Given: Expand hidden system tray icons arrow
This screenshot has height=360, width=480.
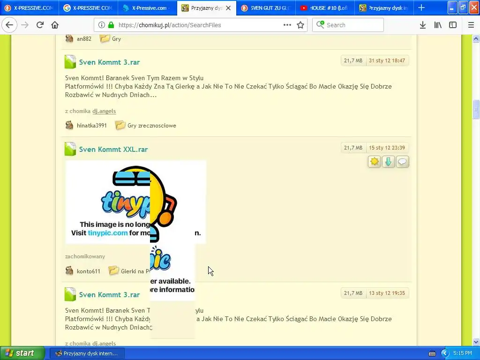Looking at the screenshot, I should pos(445,353).
